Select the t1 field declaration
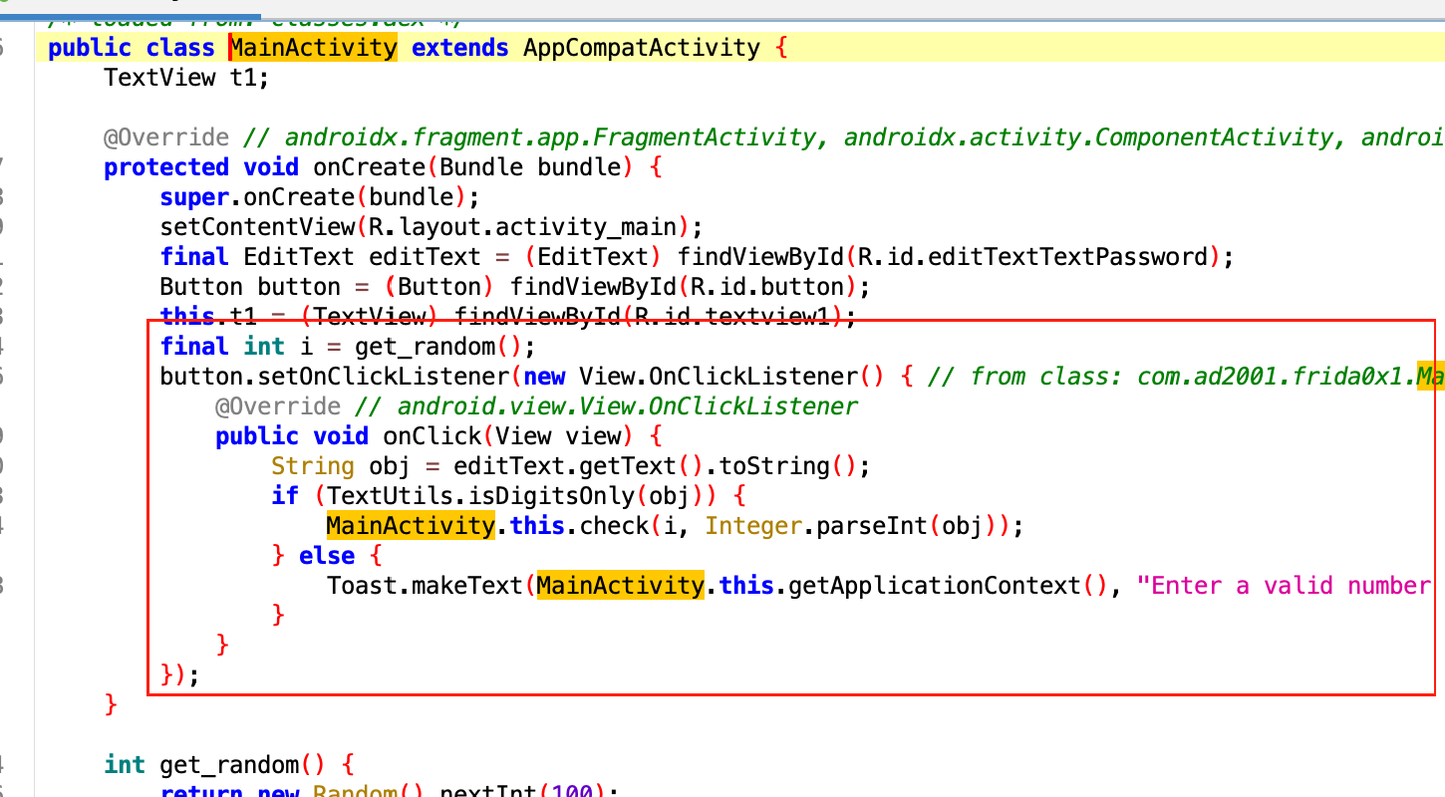 242,78
